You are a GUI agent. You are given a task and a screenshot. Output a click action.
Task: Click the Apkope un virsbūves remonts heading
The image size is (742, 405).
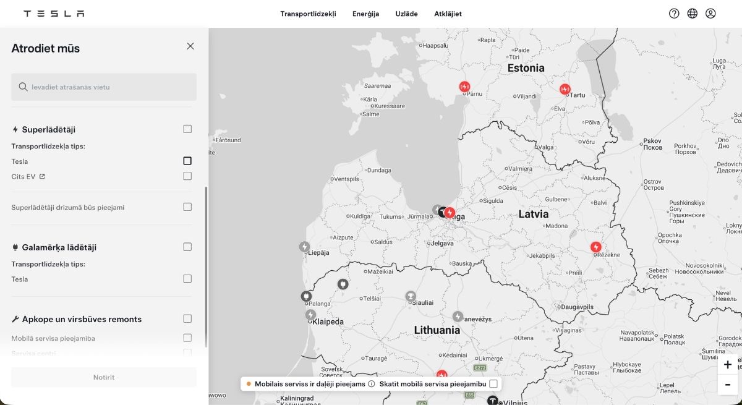click(x=82, y=319)
